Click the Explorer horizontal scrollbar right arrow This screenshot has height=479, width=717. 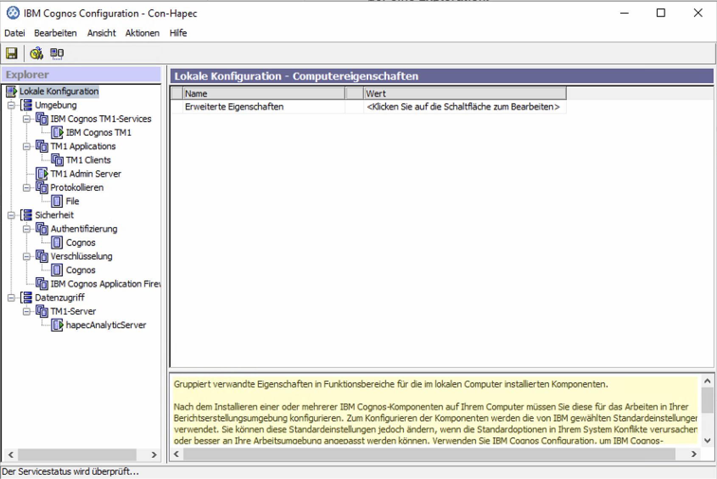click(154, 455)
